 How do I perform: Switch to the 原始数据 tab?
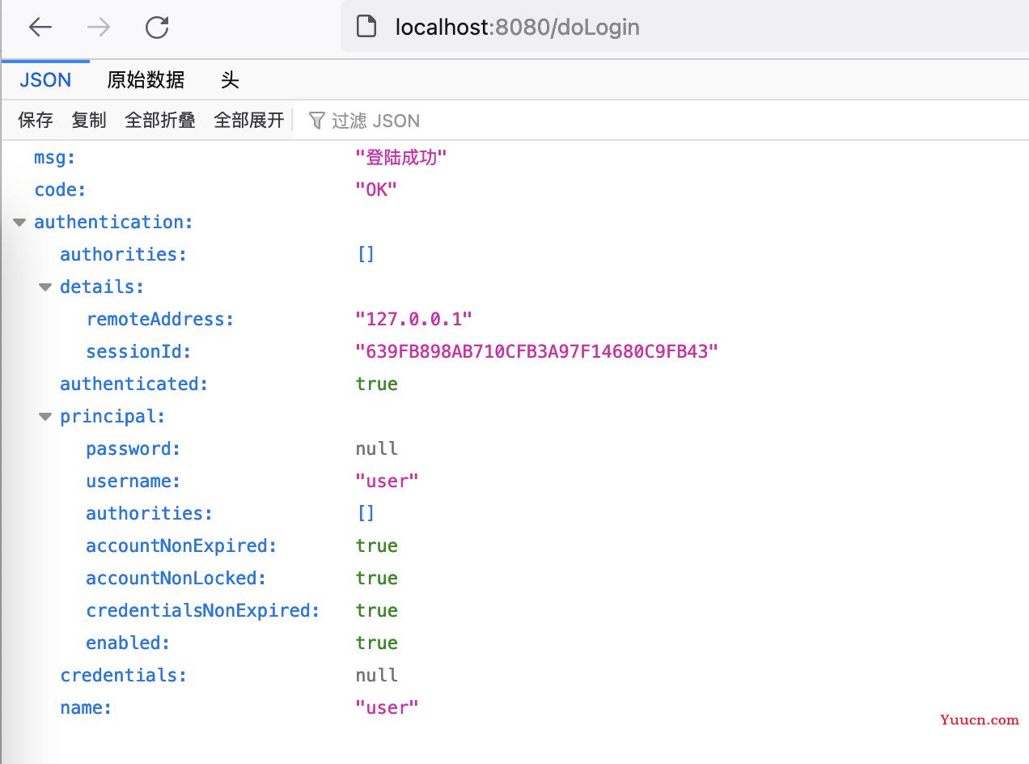pyautogui.click(x=146, y=80)
